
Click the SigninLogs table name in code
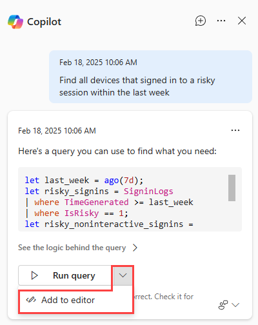(x=148, y=192)
